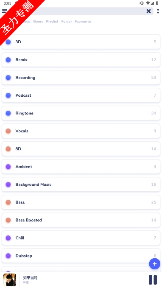Select the Podcast list item

(x=81, y=95)
